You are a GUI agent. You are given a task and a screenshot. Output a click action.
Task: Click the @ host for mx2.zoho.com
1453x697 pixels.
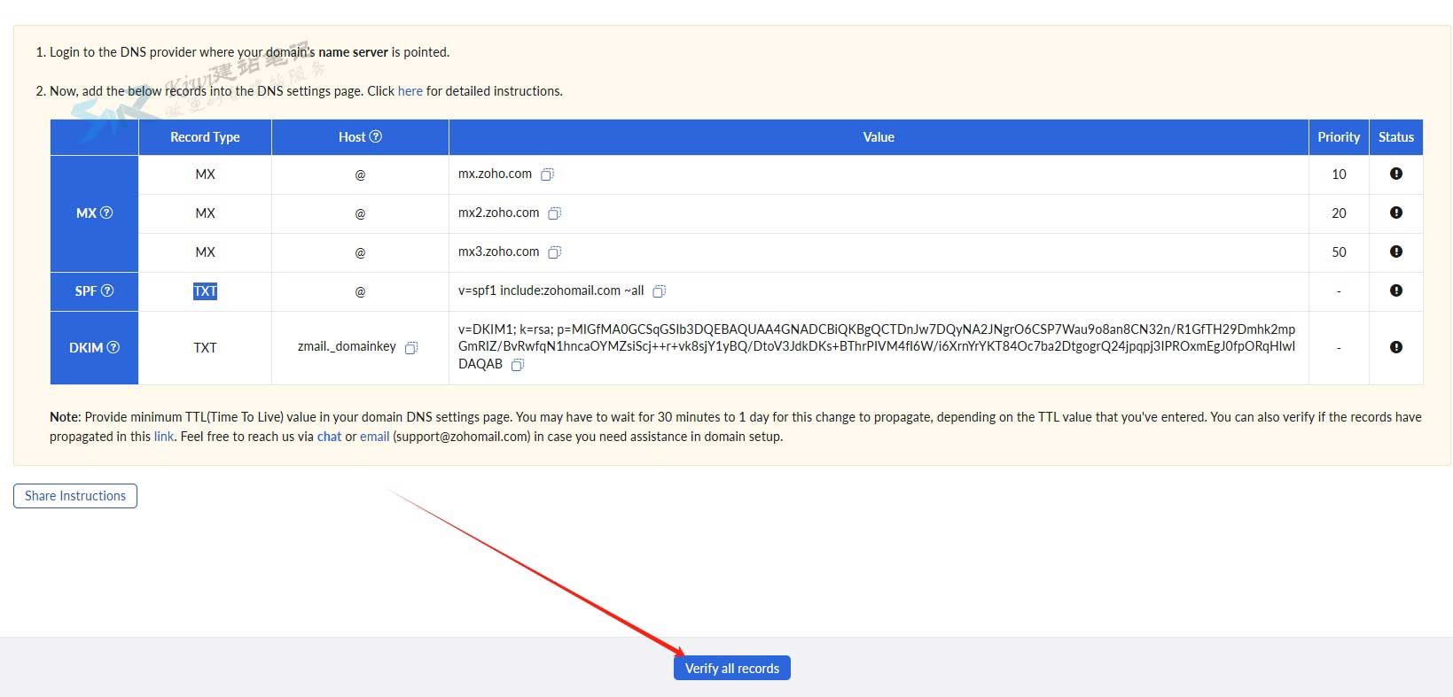click(360, 213)
